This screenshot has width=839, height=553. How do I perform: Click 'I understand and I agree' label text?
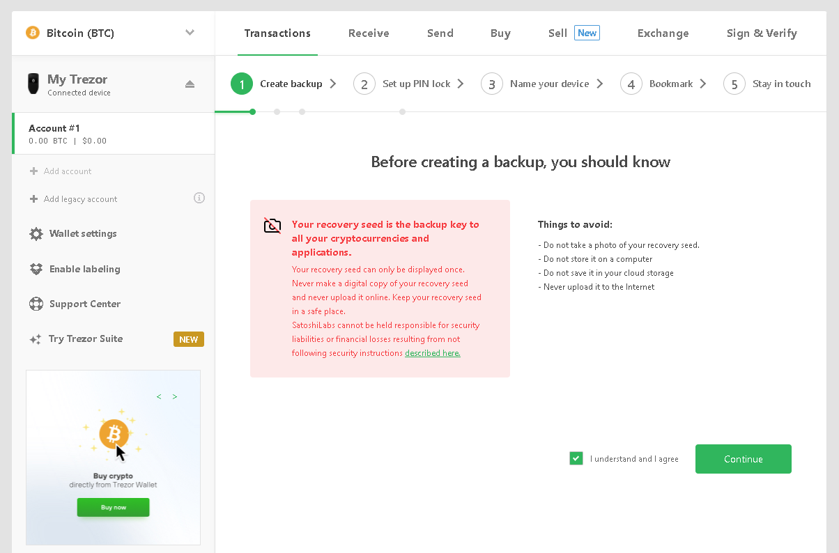[634, 459]
